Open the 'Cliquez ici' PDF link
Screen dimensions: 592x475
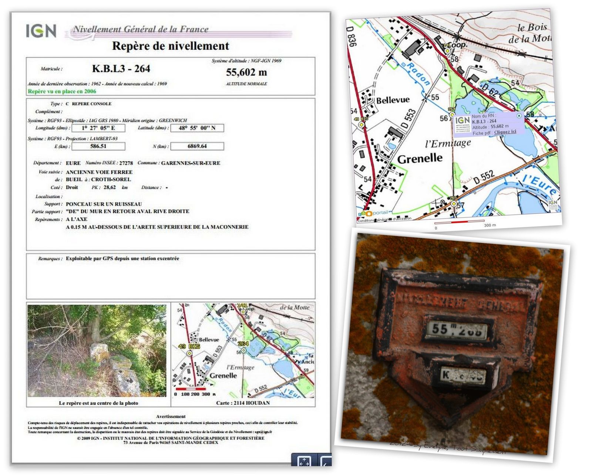[505, 132]
